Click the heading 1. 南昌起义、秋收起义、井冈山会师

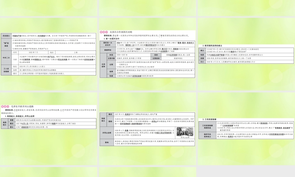20,116
